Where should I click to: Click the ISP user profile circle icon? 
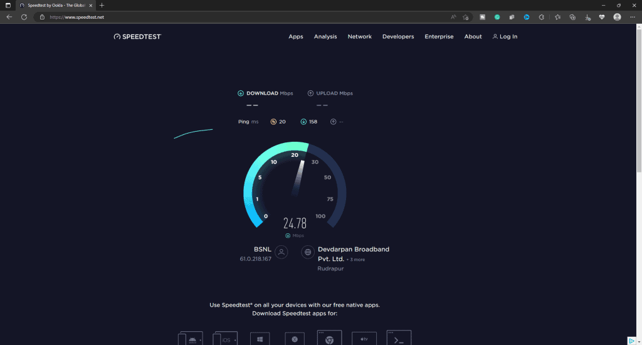[282, 252]
